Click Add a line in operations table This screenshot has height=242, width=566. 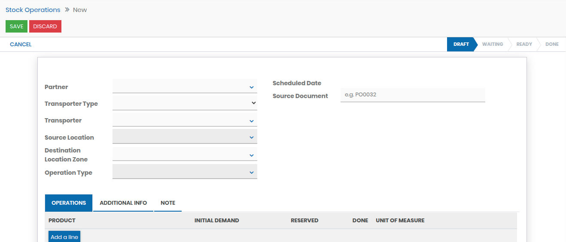coord(64,237)
